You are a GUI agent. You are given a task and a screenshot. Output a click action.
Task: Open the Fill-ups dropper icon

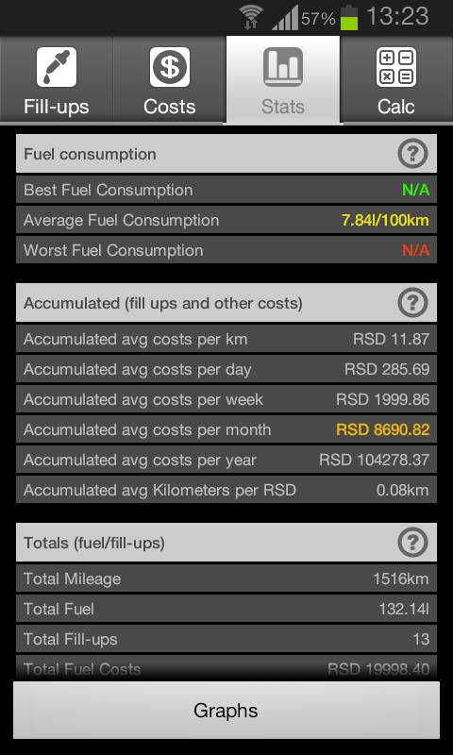click(x=57, y=67)
